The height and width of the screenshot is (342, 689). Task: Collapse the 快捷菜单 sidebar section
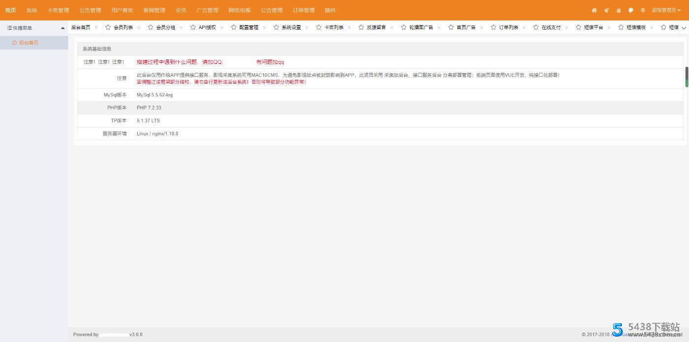[63, 28]
